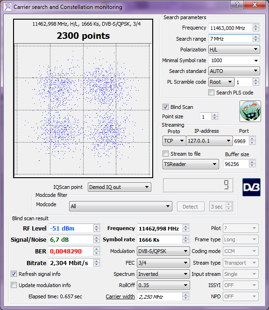
Task: Click the Buffer size 96256 field
Action: 236,164
